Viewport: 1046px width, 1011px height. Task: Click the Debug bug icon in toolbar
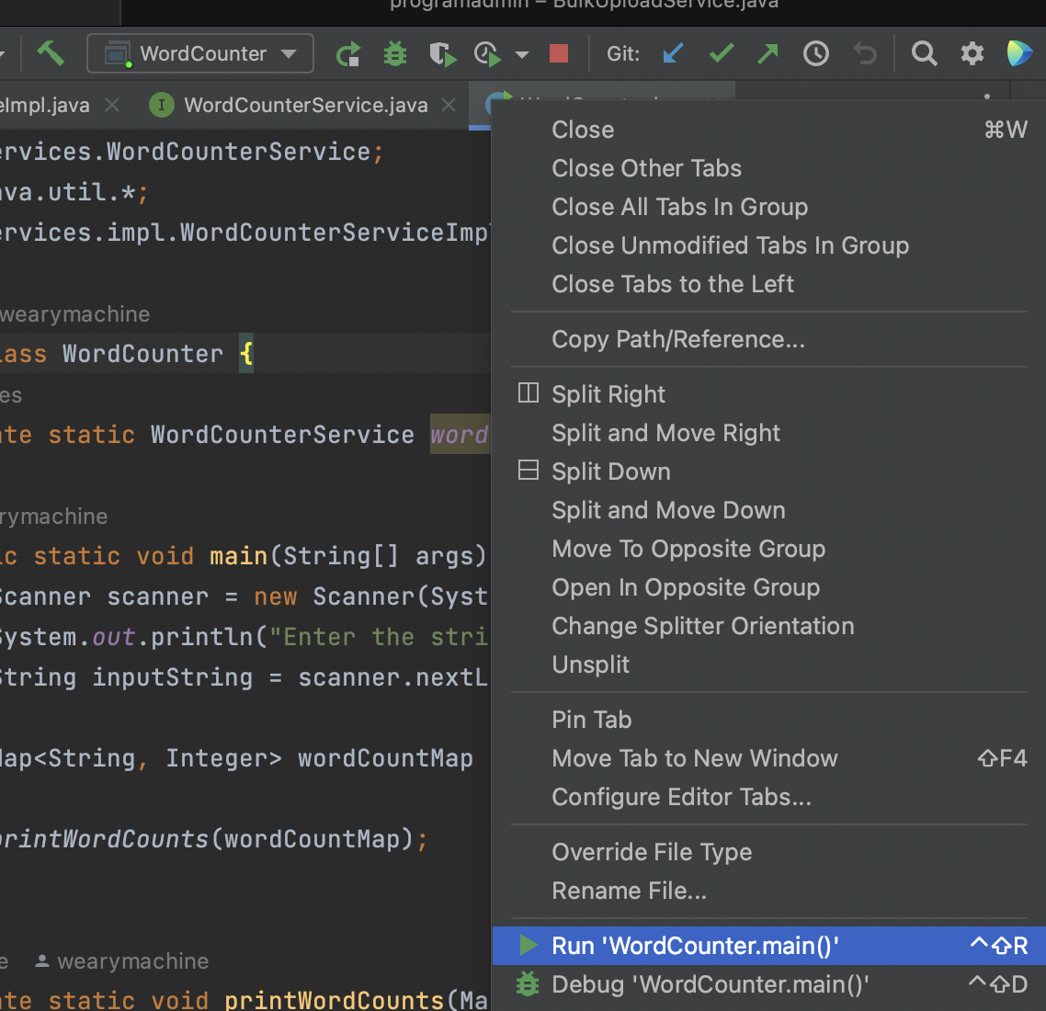click(x=395, y=53)
